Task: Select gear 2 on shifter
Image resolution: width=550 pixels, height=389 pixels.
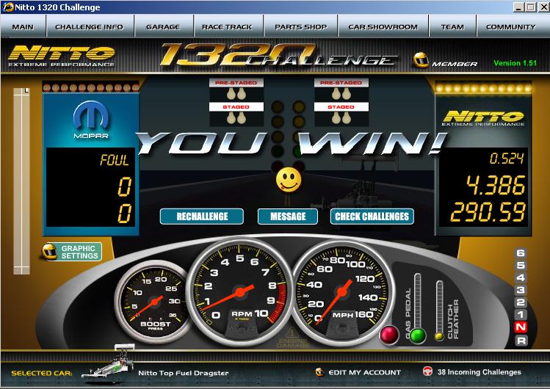Action: pyautogui.click(x=521, y=302)
